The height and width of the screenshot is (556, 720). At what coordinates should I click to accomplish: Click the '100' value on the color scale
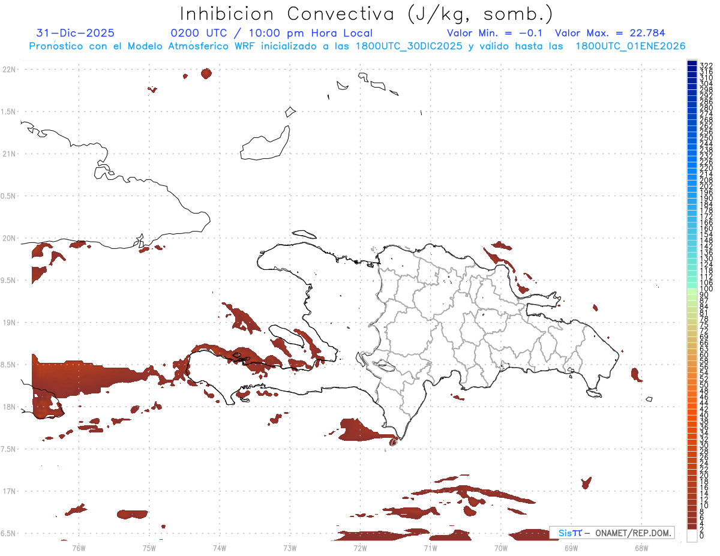pos(706,289)
